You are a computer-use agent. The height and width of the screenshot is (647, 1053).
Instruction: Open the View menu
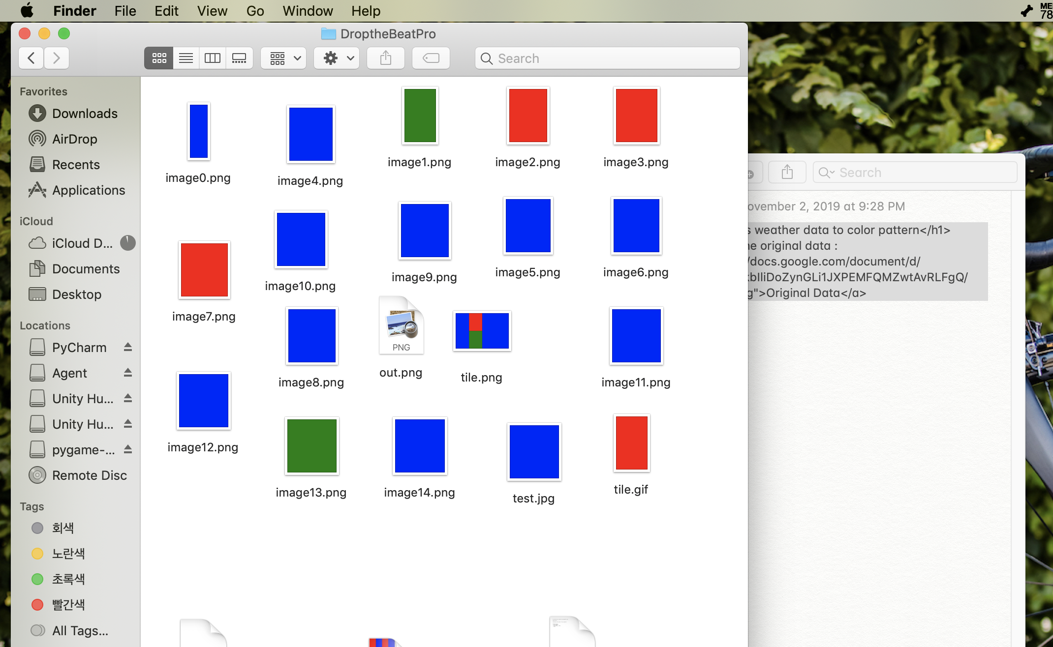[x=212, y=11]
